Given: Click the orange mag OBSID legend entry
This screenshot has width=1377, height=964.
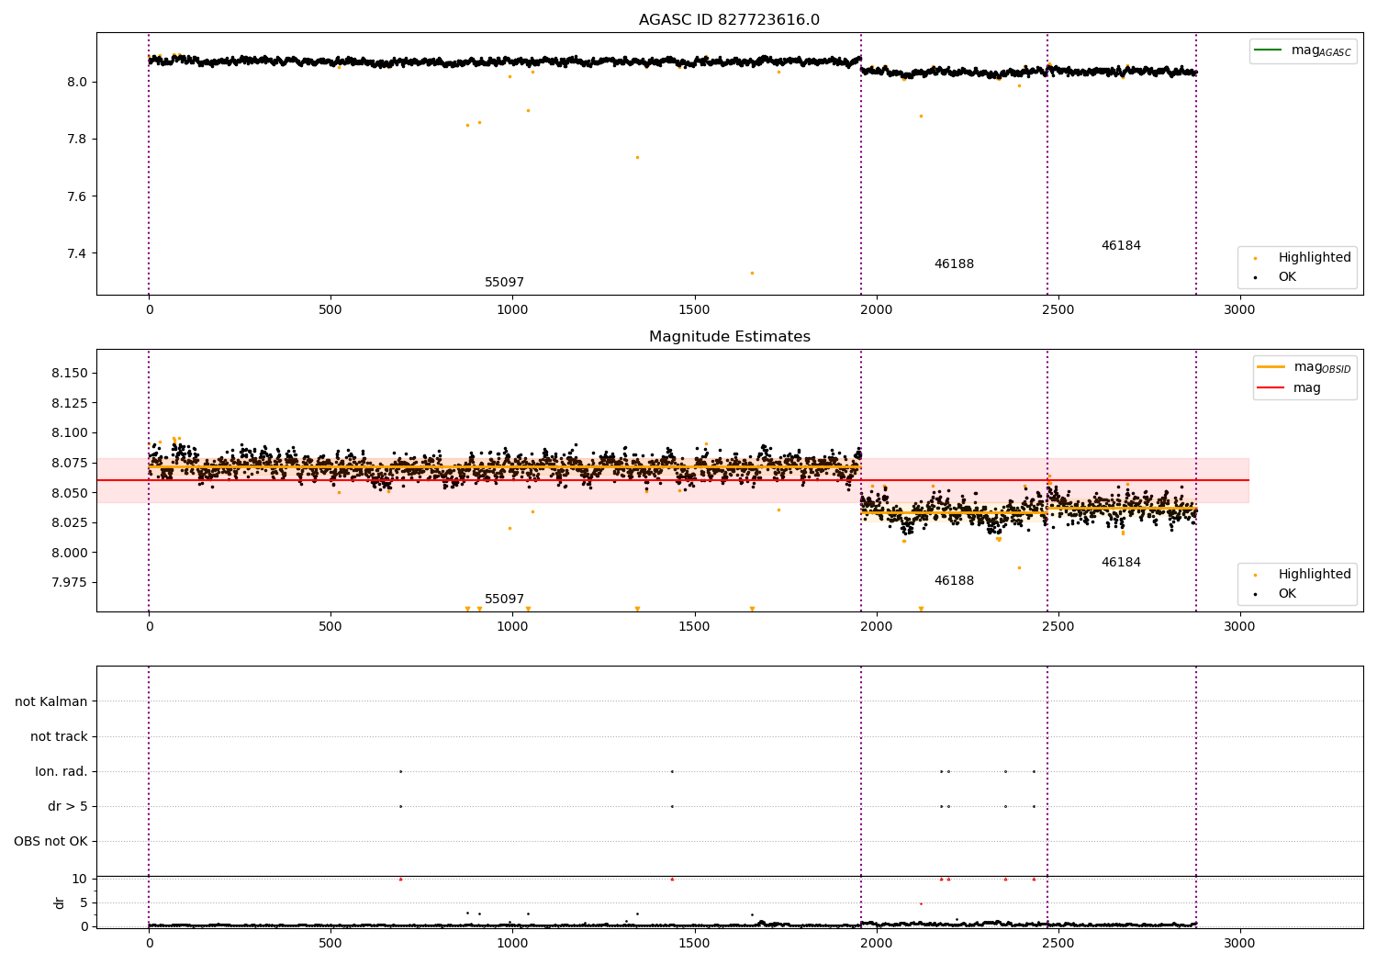Looking at the screenshot, I should 1303,367.
